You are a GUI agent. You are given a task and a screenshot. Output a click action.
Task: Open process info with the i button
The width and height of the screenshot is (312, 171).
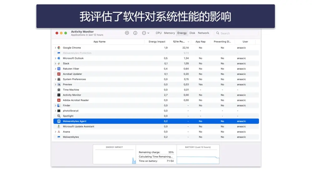click(135, 33)
